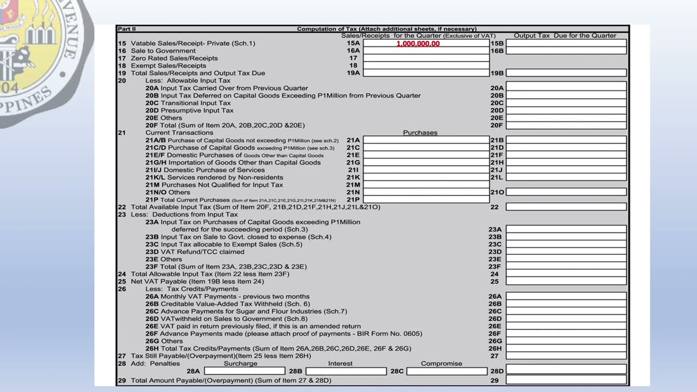The height and width of the screenshot is (392, 697).
Task: Click the 21G Importation of Goods field
Action: [426, 162]
